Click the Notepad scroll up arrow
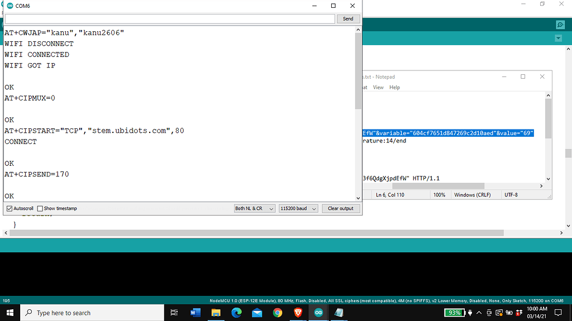Screen dimensions: 572x321 click(549, 95)
